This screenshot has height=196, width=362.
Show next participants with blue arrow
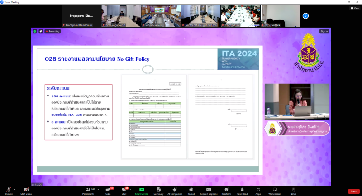click(305, 16)
